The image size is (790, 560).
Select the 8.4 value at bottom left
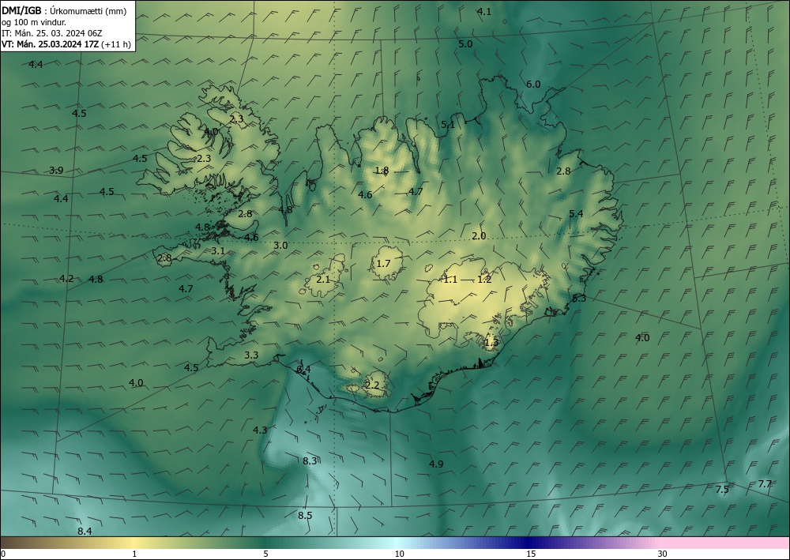[85, 532]
